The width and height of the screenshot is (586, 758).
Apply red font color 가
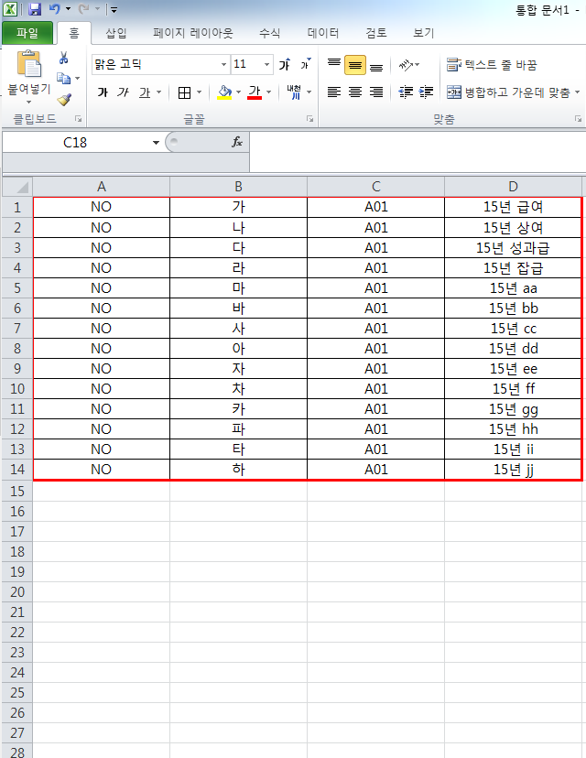click(255, 92)
